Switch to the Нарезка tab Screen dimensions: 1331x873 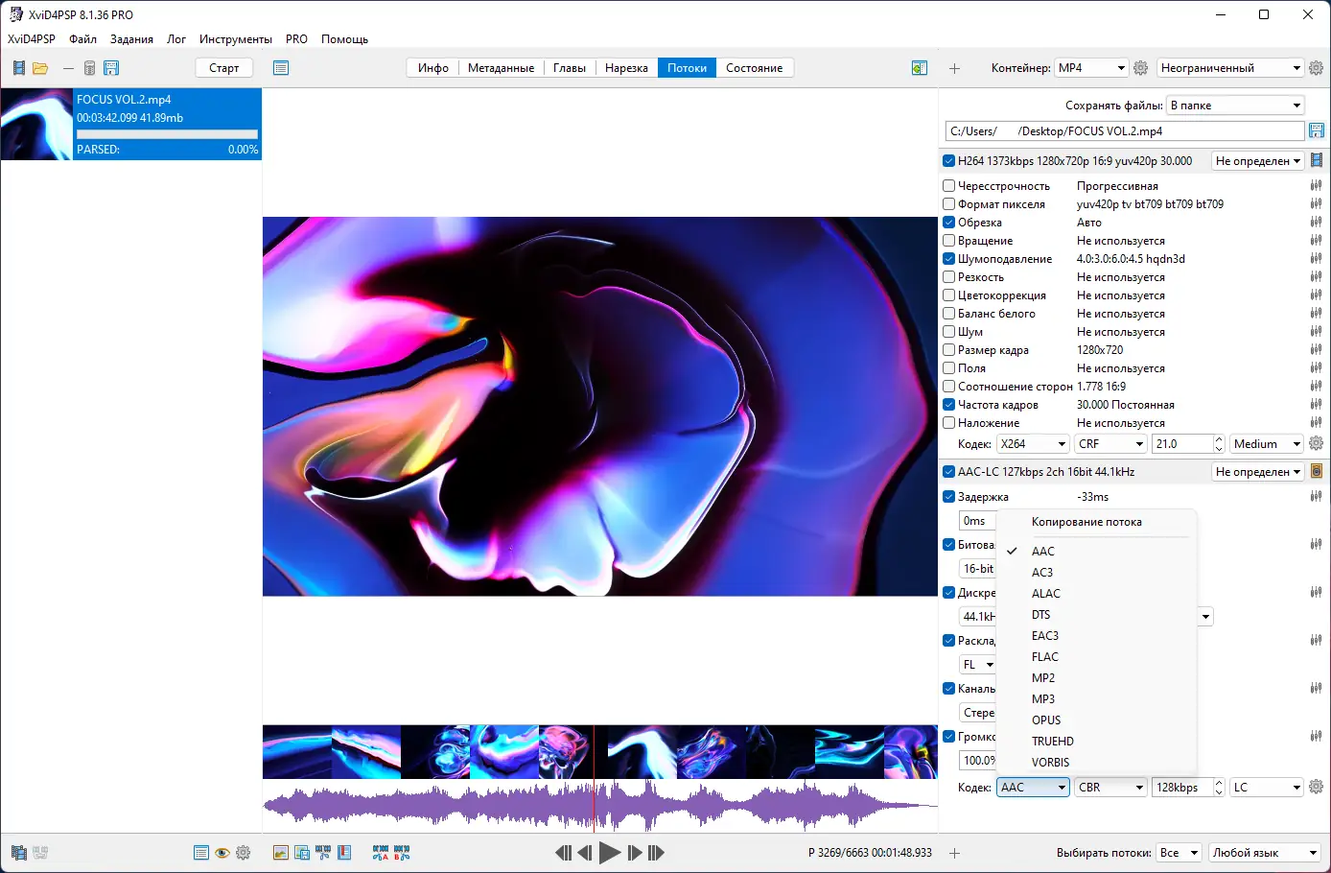(x=626, y=68)
